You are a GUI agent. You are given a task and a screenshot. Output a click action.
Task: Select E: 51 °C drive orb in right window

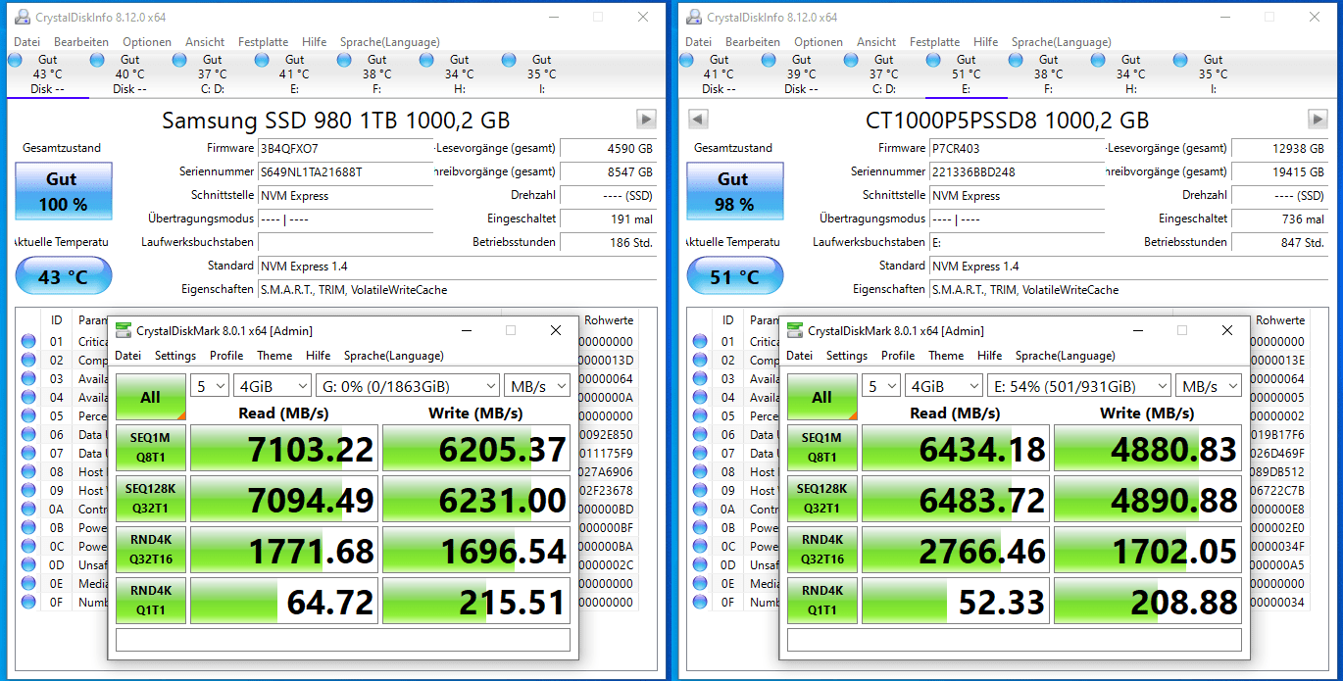933,60
